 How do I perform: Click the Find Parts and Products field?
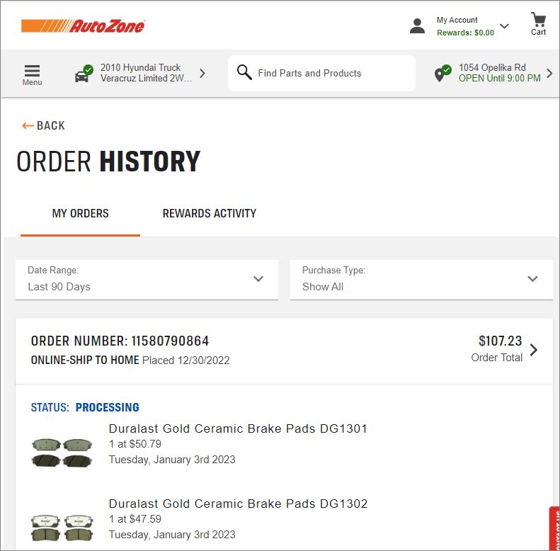coord(321,73)
